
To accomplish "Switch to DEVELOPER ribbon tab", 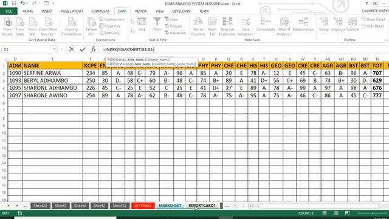I will click(x=181, y=11).
